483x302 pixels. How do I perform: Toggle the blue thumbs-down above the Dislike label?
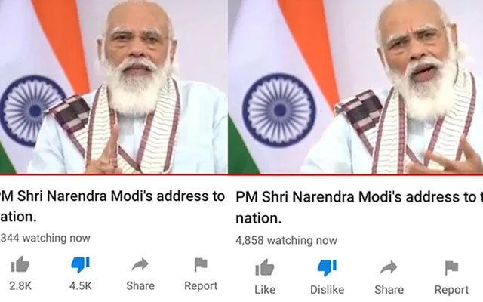point(327,268)
